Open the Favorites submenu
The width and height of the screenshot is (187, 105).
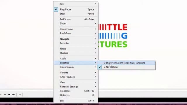[76, 43]
